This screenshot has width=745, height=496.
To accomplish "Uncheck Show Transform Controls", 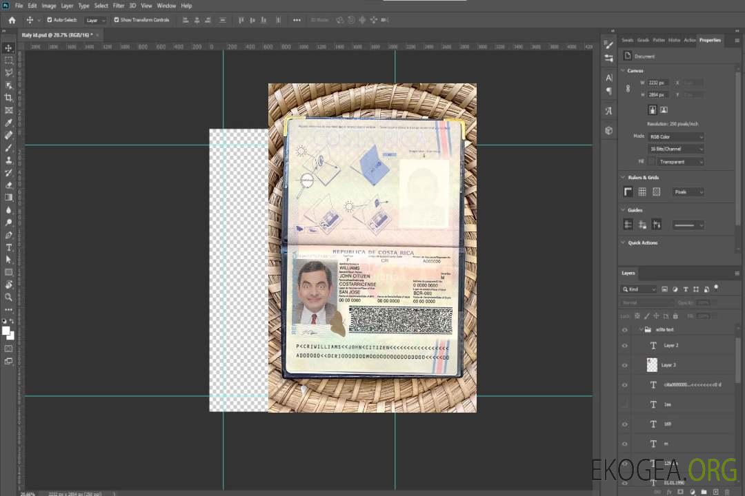I will click(117, 20).
